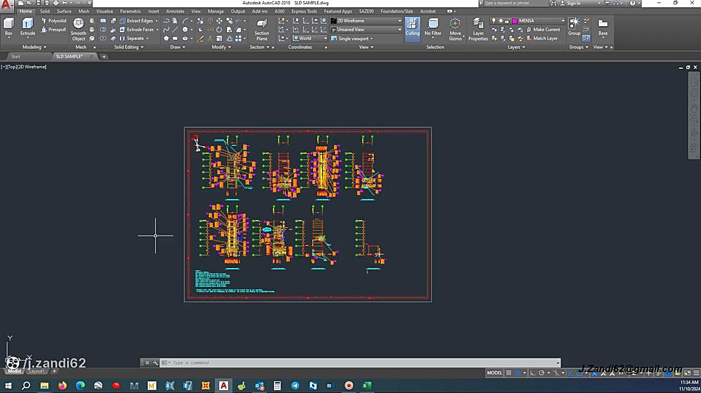Viewport: 701px width, 393px height.
Task: Open the Layout1 tab
Action: (37, 371)
